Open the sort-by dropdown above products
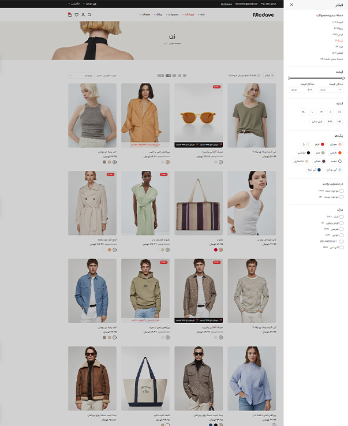Screen dimensions: 348x426 81,76
